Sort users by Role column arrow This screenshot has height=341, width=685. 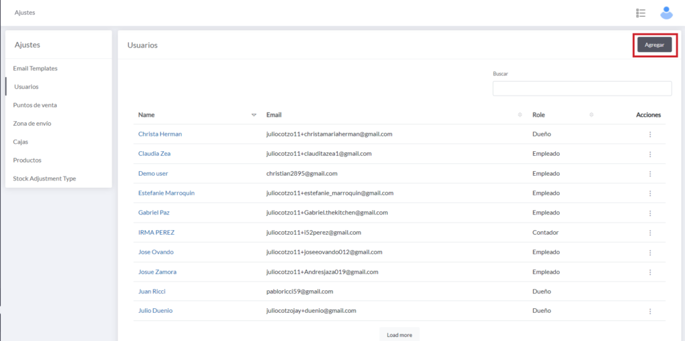pyautogui.click(x=591, y=115)
